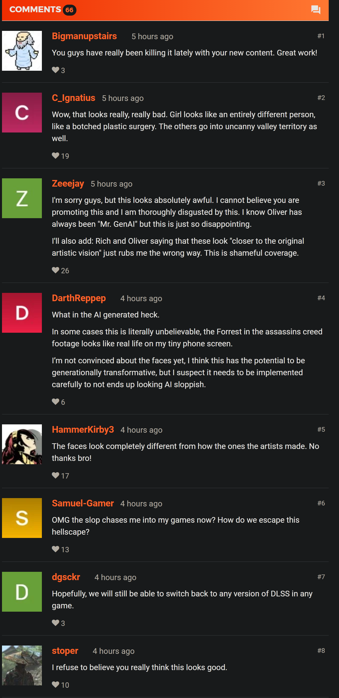Image resolution: width=339 pixels, height=698 pixels.
Task: Open permalink #8 on stoper's comment
Action: coord(321,651)
